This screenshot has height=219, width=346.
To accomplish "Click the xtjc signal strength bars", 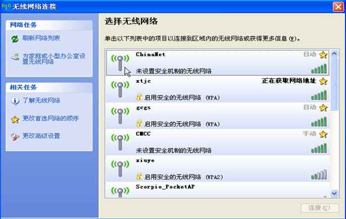I will [x=319, y=95].
